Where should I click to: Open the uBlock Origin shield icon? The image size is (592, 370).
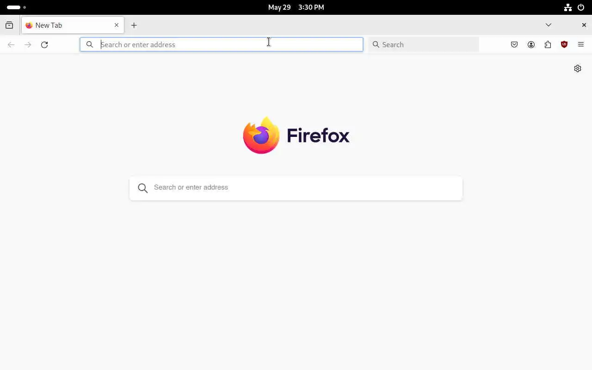[564, 45]
